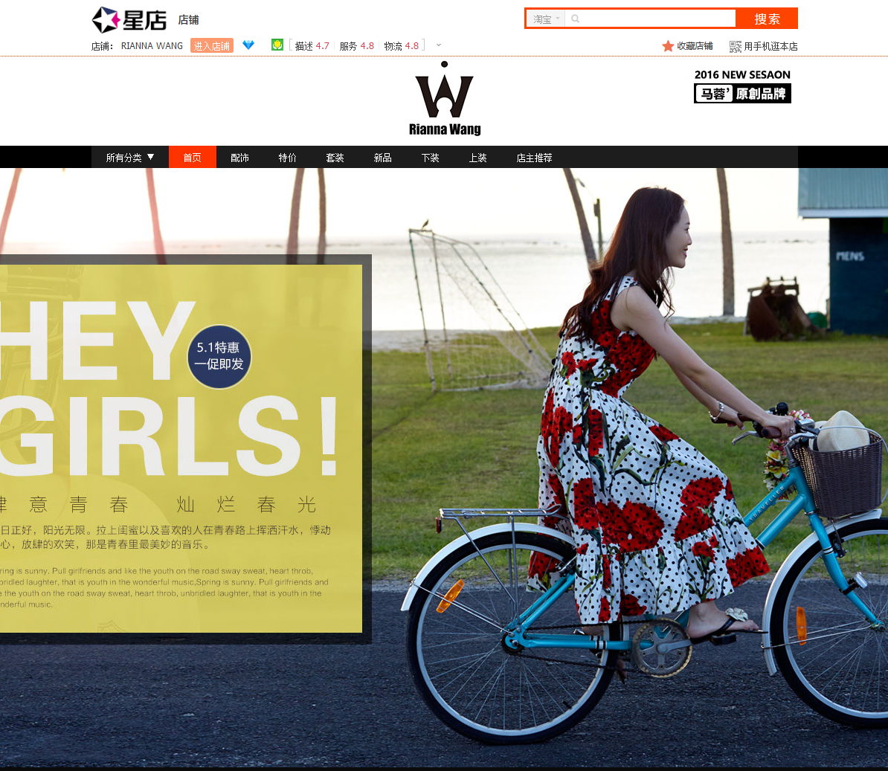Click the orange star favorite-shop icon

668,46
